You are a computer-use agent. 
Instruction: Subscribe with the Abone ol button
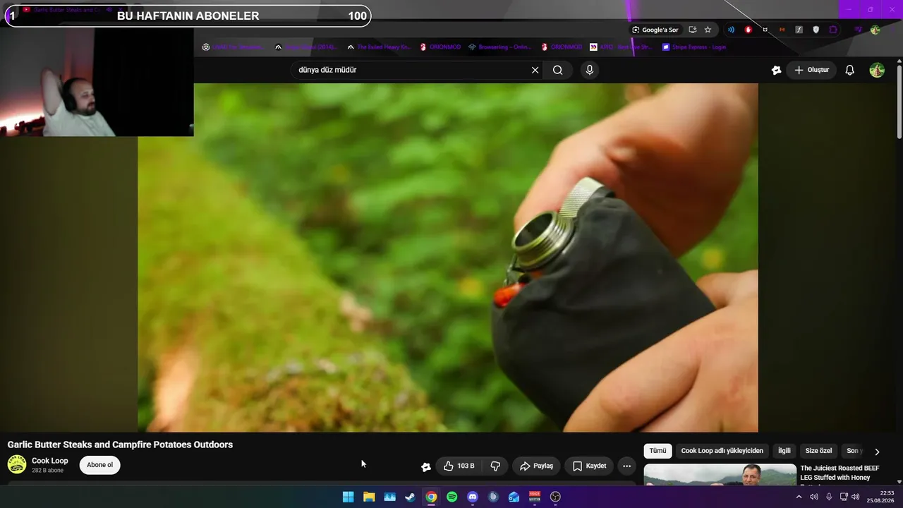pyautogui.click(x=99, y=465)
